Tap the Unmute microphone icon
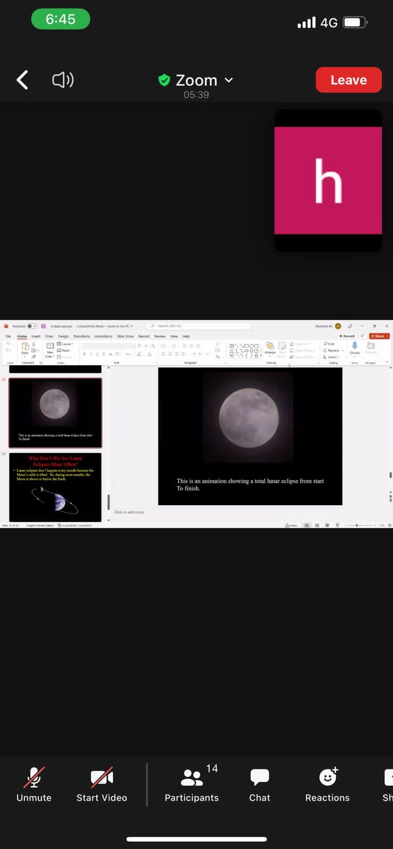Viewport: 393px width, 849px height. (x=34, y=783)
